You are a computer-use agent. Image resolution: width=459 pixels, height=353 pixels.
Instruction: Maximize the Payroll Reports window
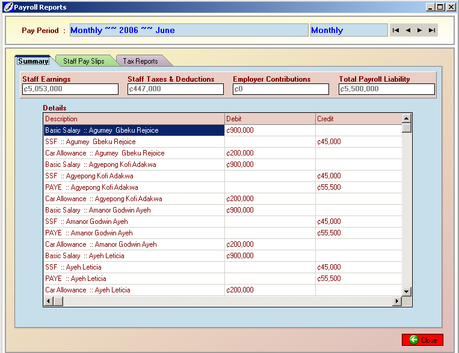point(440,7)
